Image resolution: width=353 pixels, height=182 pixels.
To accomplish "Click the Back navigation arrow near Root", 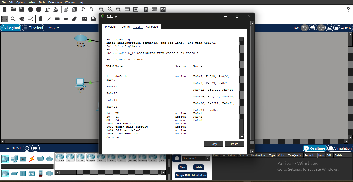I will pos(305,28).
